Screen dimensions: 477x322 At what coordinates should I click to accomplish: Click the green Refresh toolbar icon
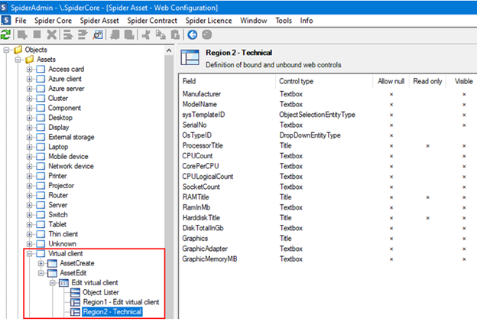pos(5,35)
